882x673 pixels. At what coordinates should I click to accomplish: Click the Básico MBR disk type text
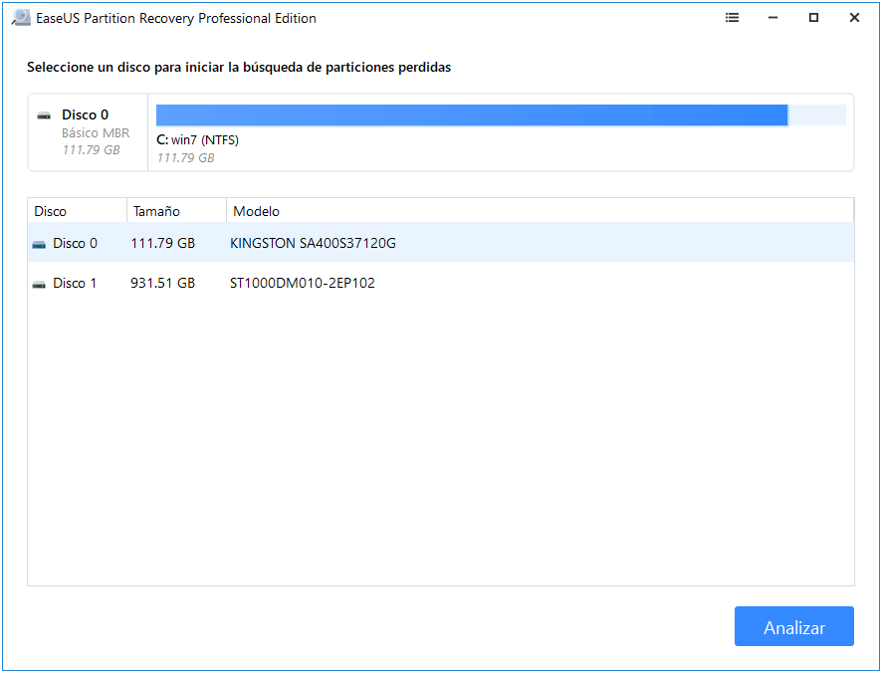[96, 132]
